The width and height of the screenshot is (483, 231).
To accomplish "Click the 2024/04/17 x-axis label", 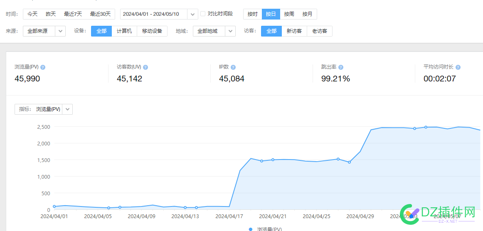I will point(229,216).
